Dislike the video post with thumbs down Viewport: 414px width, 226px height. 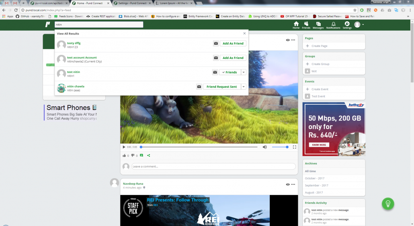pos(133,155)
